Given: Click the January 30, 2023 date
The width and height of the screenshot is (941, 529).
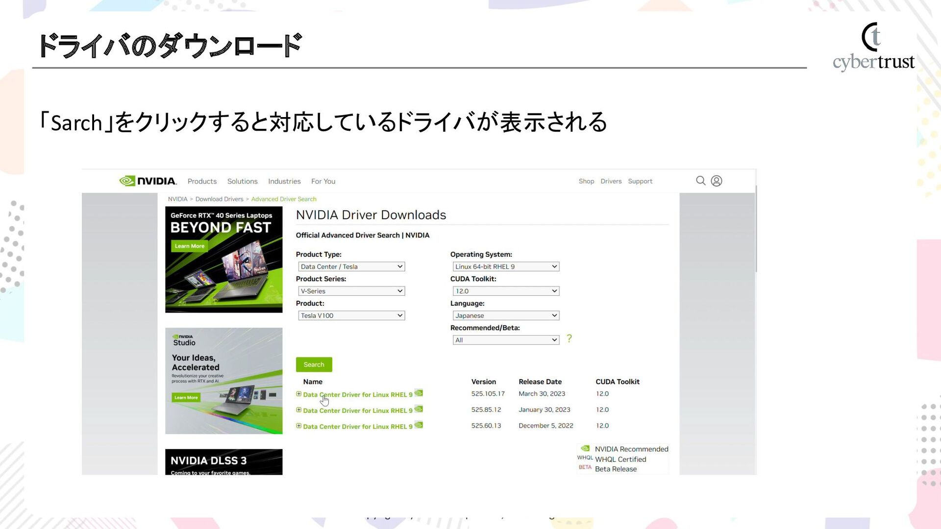Looking at the screenshot, I should [545, 409].
